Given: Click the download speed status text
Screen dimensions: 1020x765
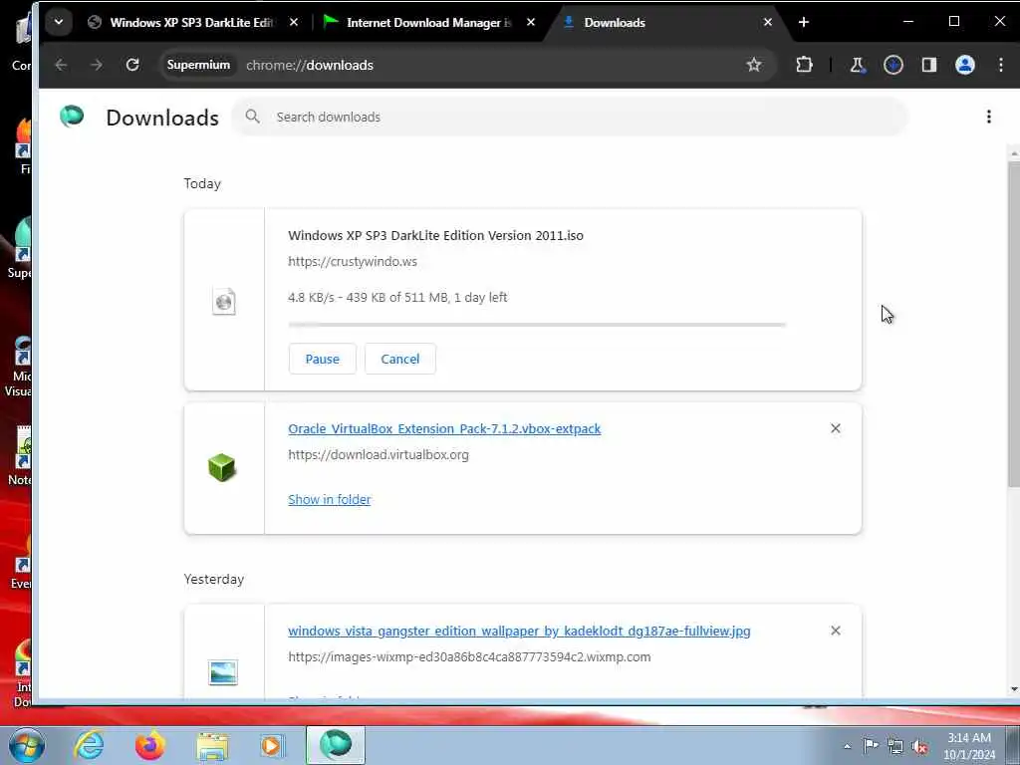Looking at the screenshot, I should click(397, 297).
